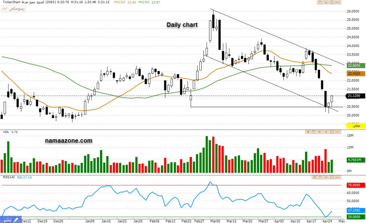Open RSI panel settings circle icon
The width and height of the screenshot is (366, 223).
[x=332, y=177]
